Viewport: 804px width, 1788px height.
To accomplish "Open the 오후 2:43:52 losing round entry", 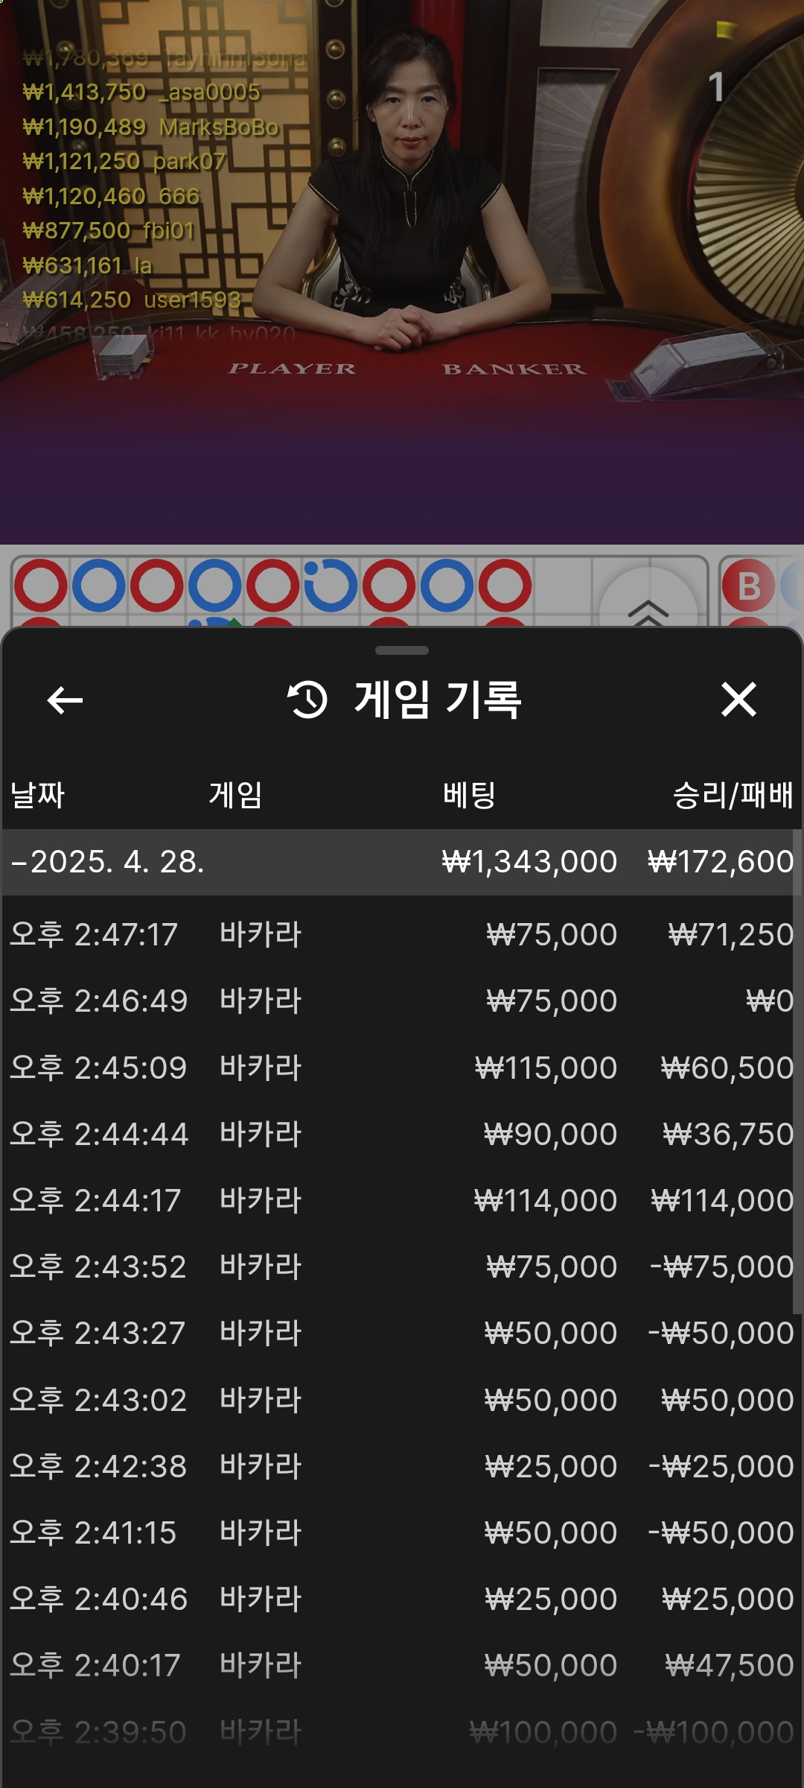I will (x=402, y=1266).
